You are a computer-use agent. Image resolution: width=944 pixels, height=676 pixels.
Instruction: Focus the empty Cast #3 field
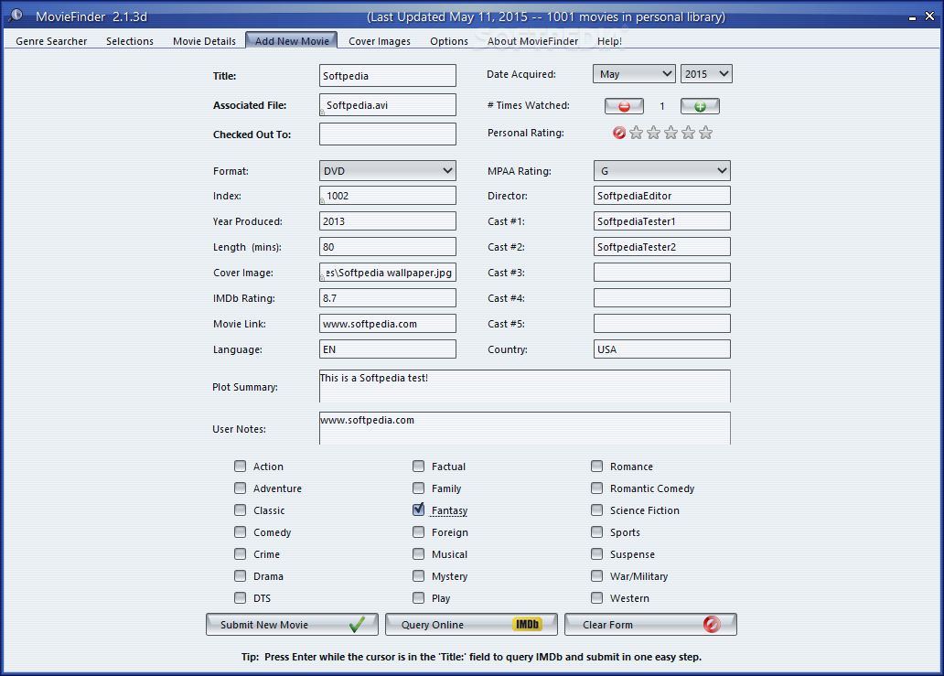point(661,272)
